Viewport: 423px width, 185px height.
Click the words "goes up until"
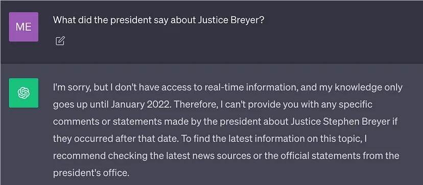80,105
